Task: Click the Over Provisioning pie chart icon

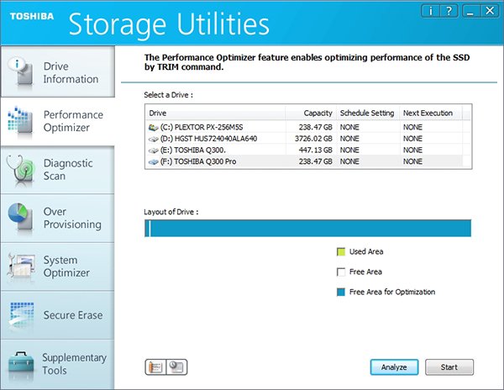Action: [20, 216]
